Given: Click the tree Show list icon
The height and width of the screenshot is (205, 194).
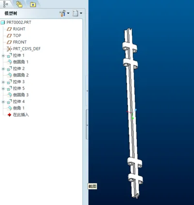Looking at the screenshot, I should (x=75, y=13).
